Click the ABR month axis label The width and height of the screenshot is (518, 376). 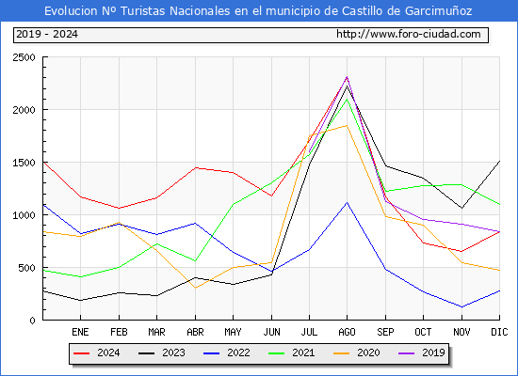pos(195,332)
